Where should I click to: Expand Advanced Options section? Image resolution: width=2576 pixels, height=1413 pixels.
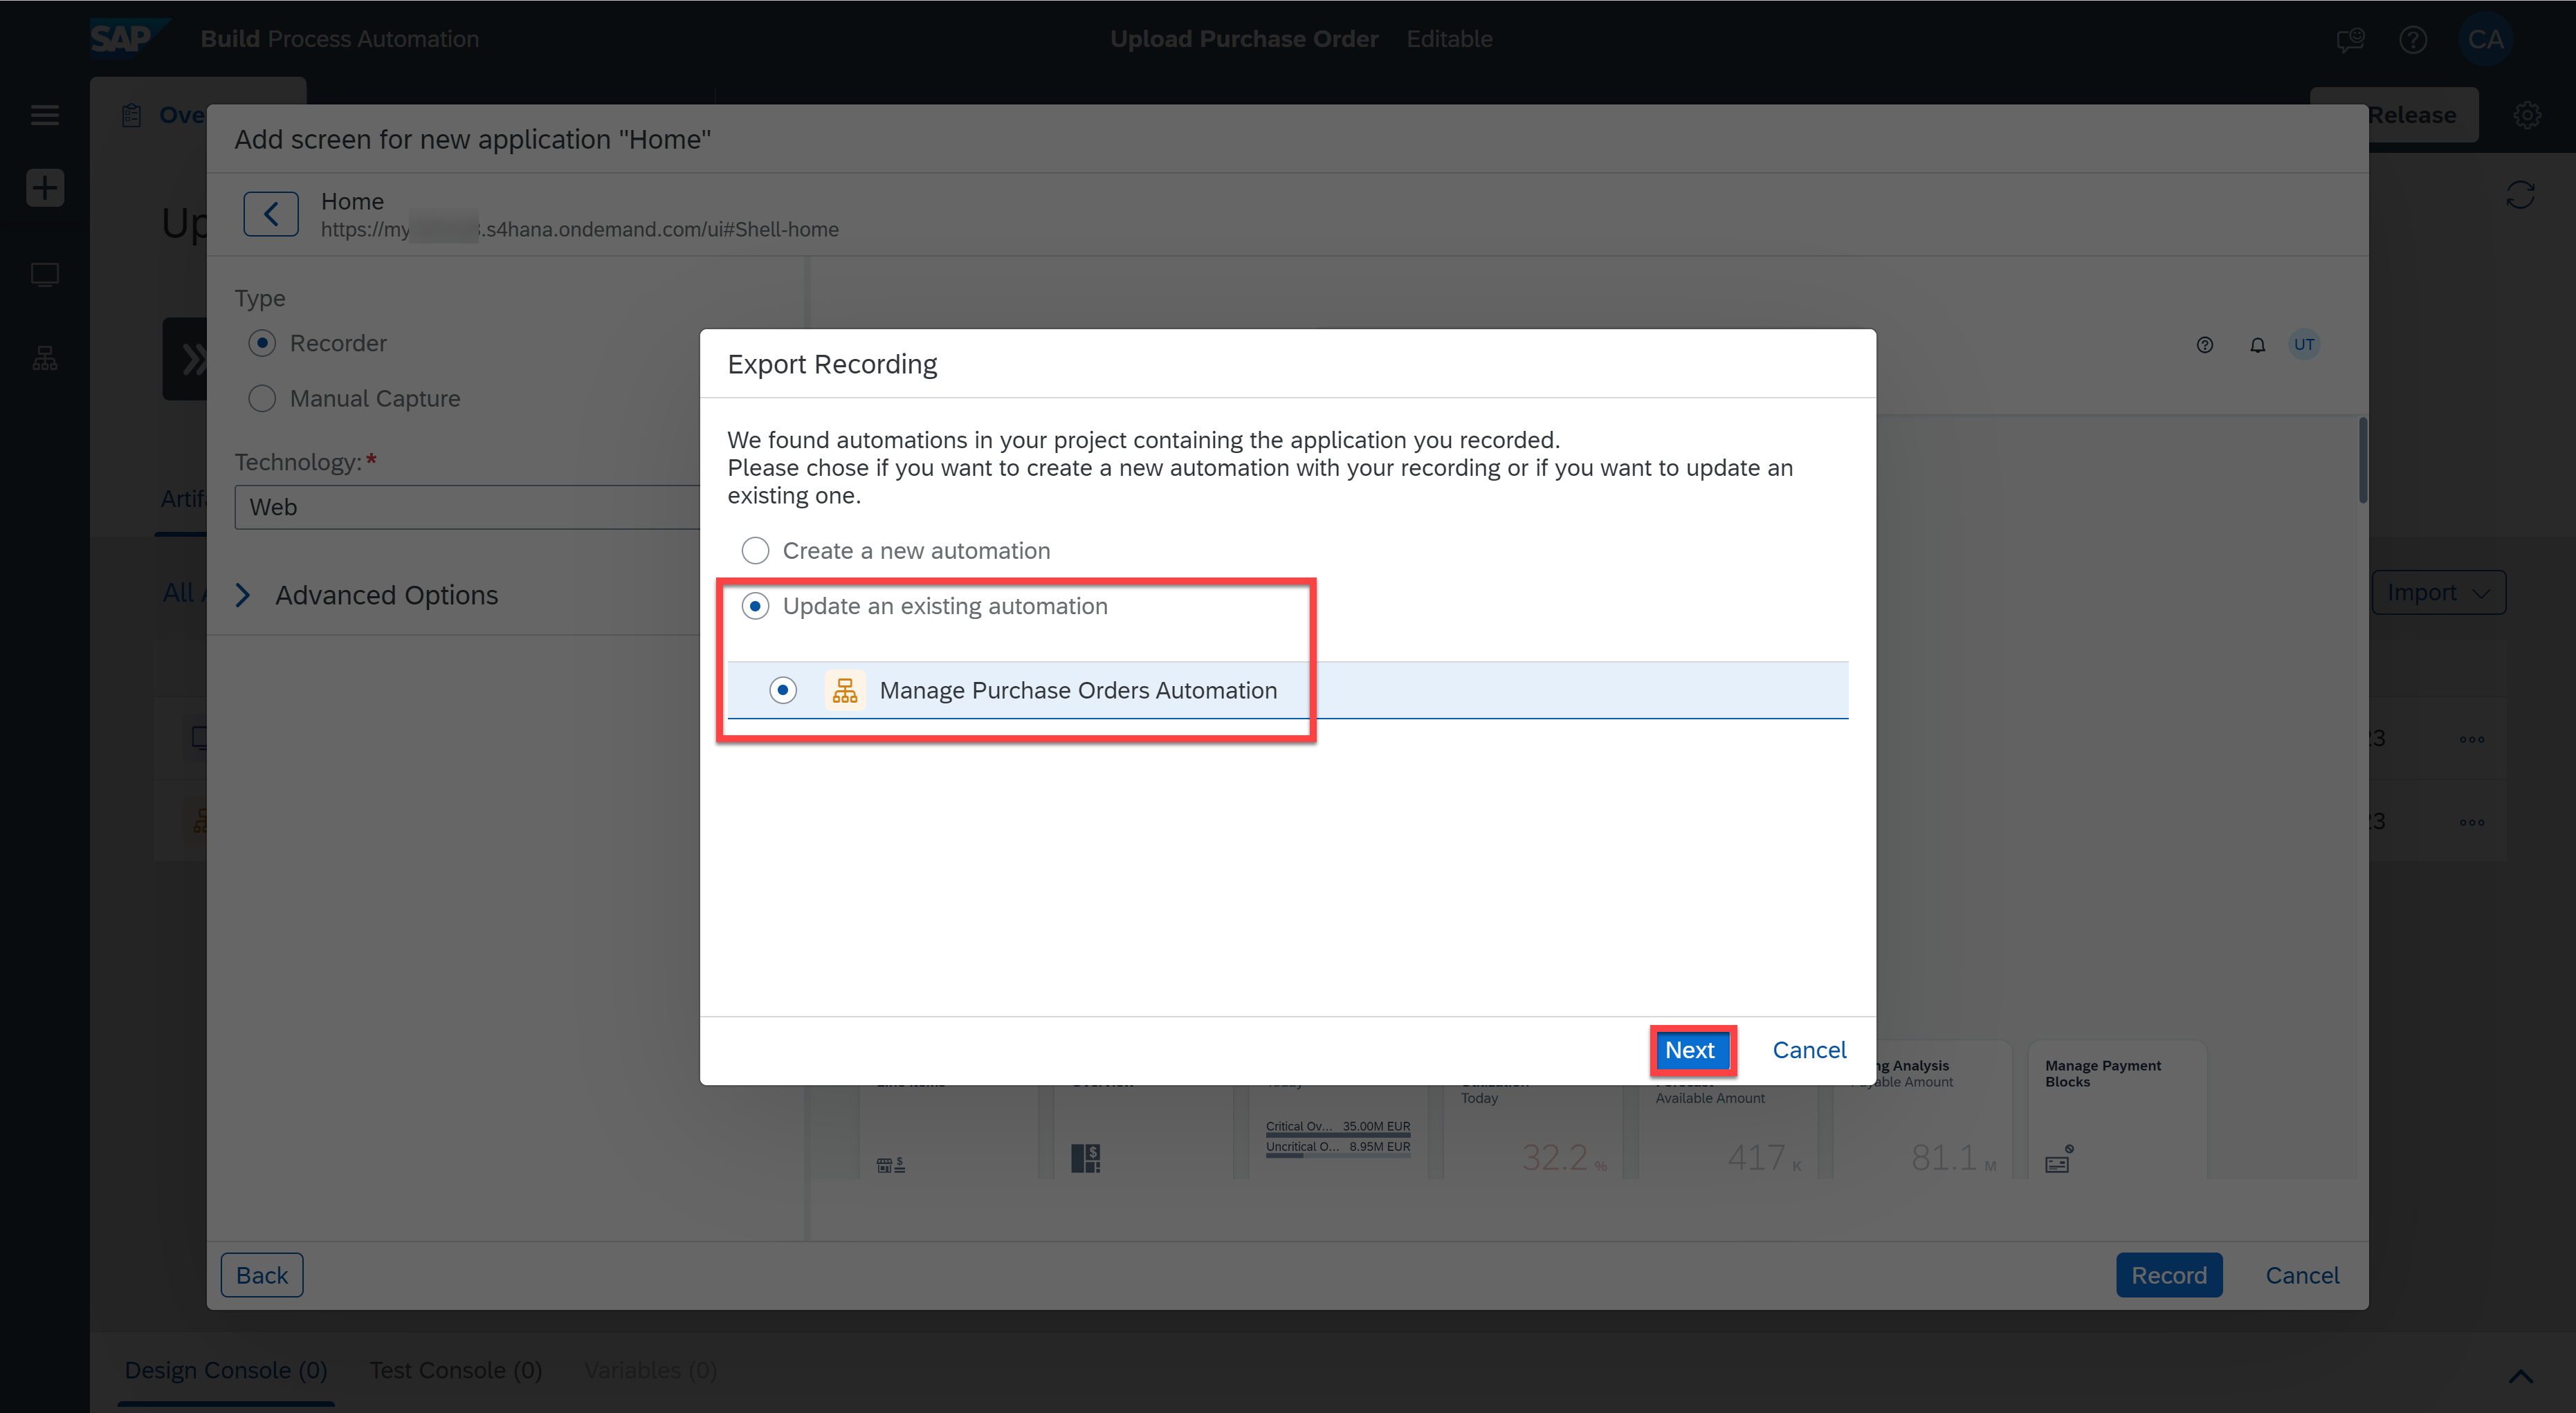click(243, 595)
